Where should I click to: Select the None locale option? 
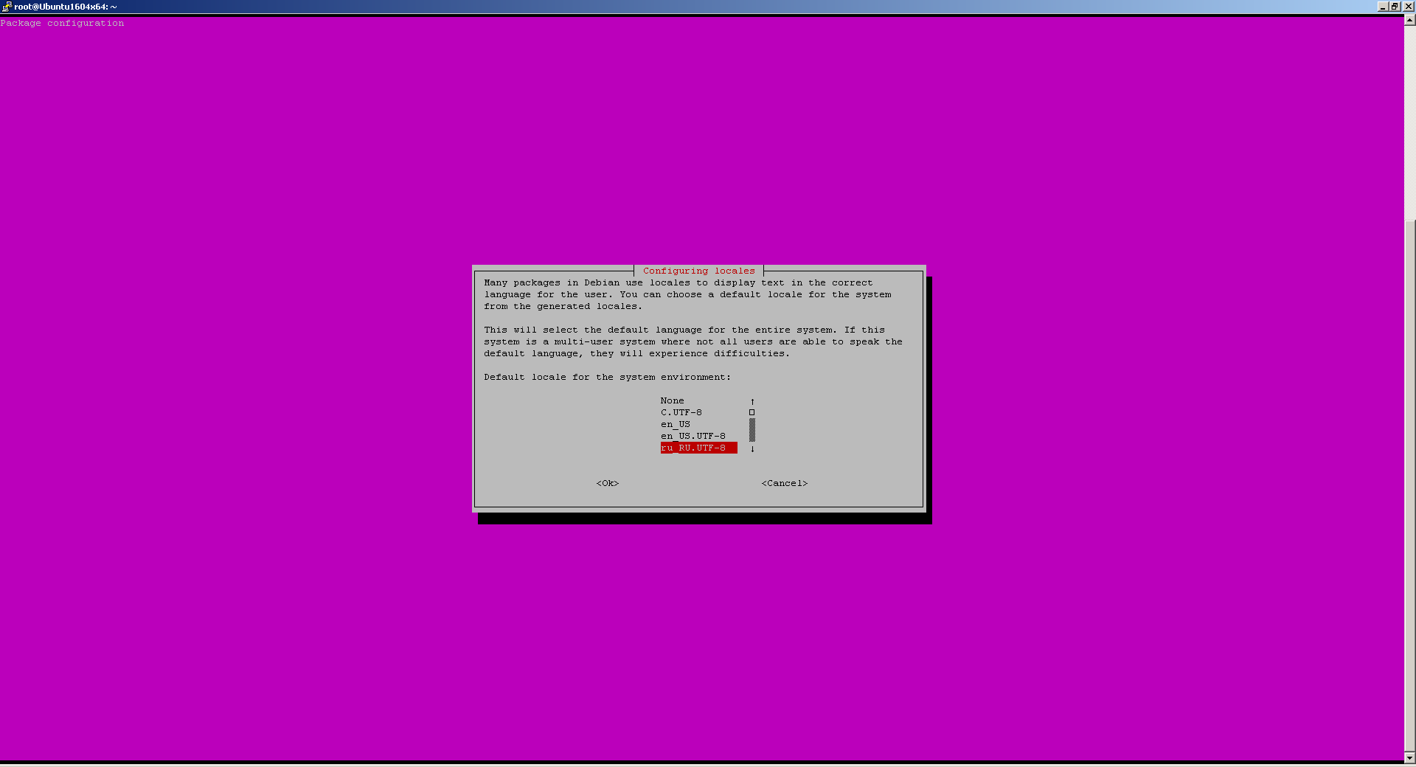672,401
